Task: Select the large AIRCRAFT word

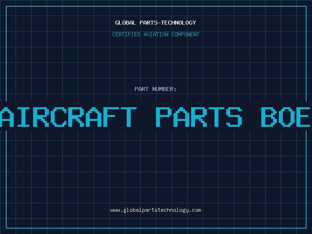Action: coord(68,117)
